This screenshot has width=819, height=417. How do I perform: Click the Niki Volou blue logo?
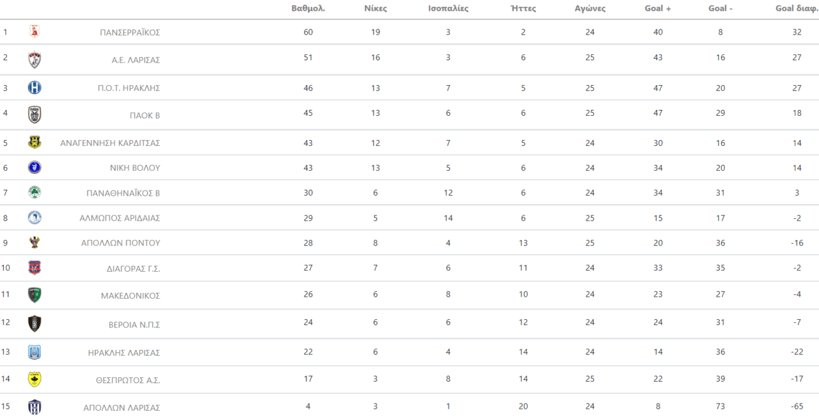coord(35,168)
